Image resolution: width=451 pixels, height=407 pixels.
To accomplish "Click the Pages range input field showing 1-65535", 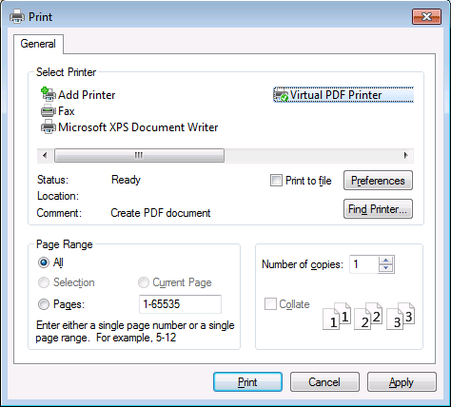I will tap(180, 304).
